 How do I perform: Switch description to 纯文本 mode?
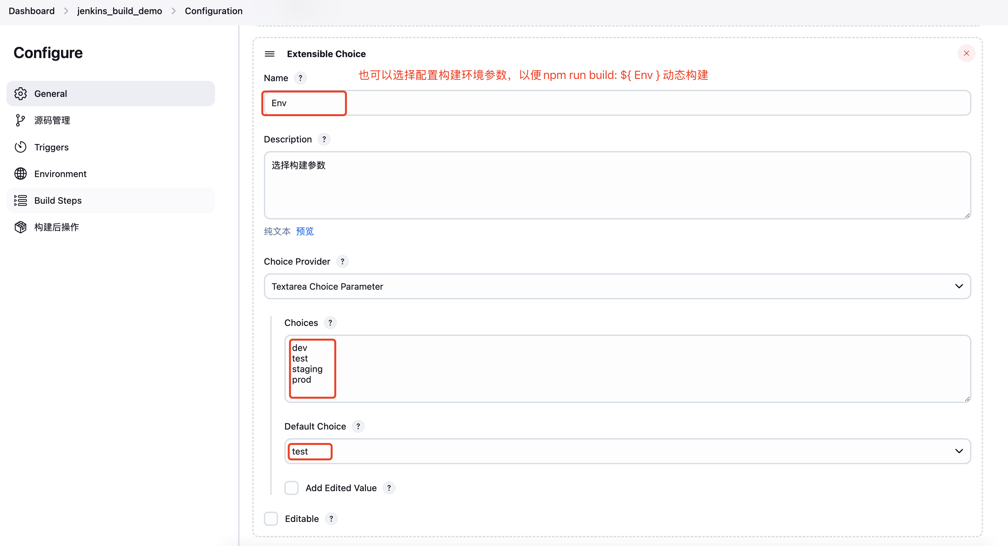(x=277, y=231)
